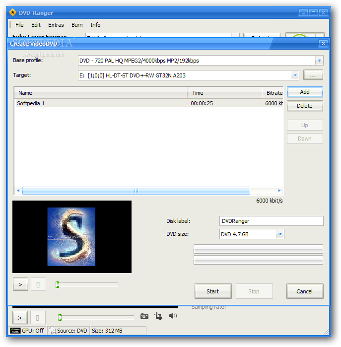The width and height of the screenshot is (341, 347).
Task: Click the main window play button
Action: [x=20, y=318]
